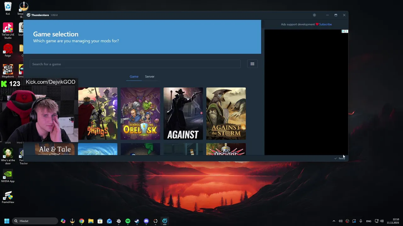The width and height of the screenshot is (403, 226).
Task: Select the Ale & Tale game
Action: [x=55, y=149]
